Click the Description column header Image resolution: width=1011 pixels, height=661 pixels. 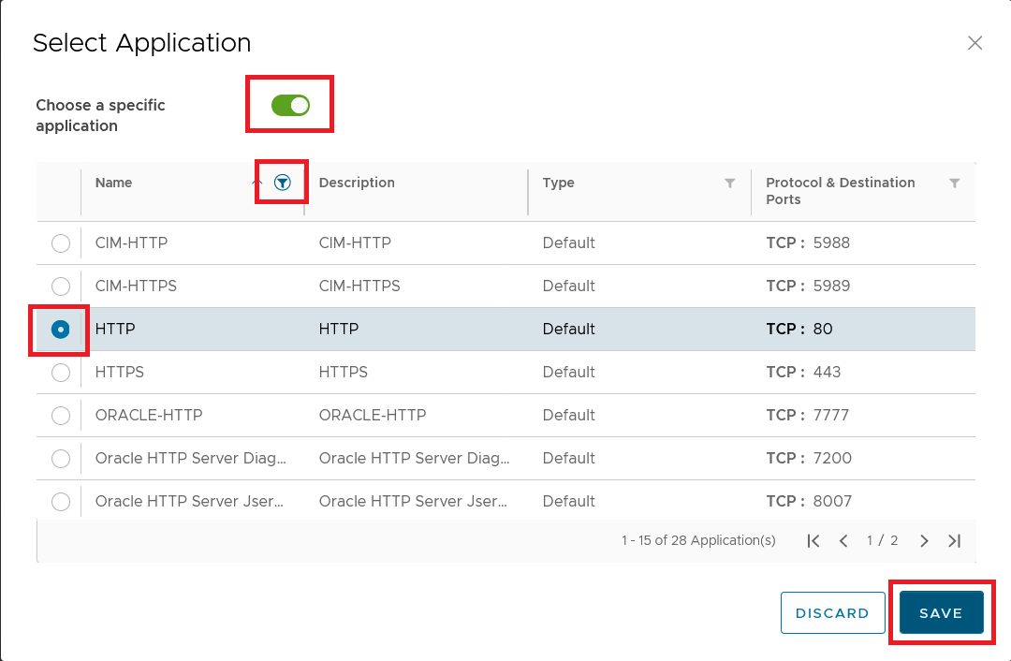[x=357, y=184]
